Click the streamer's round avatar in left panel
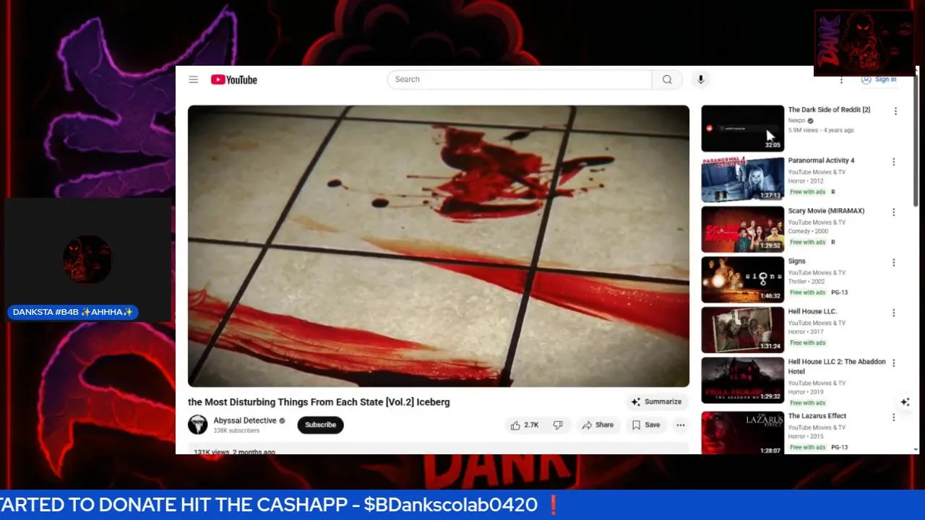This screenshot has width=925, height=520. (87, 259)
